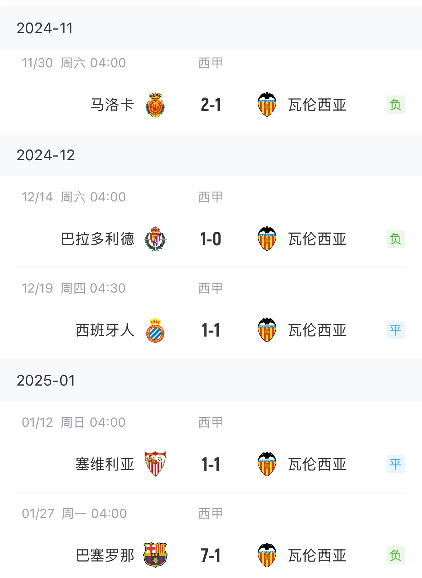
Task: Tap the 巴塞罗那 team name
Action: [x=105, y=556]
